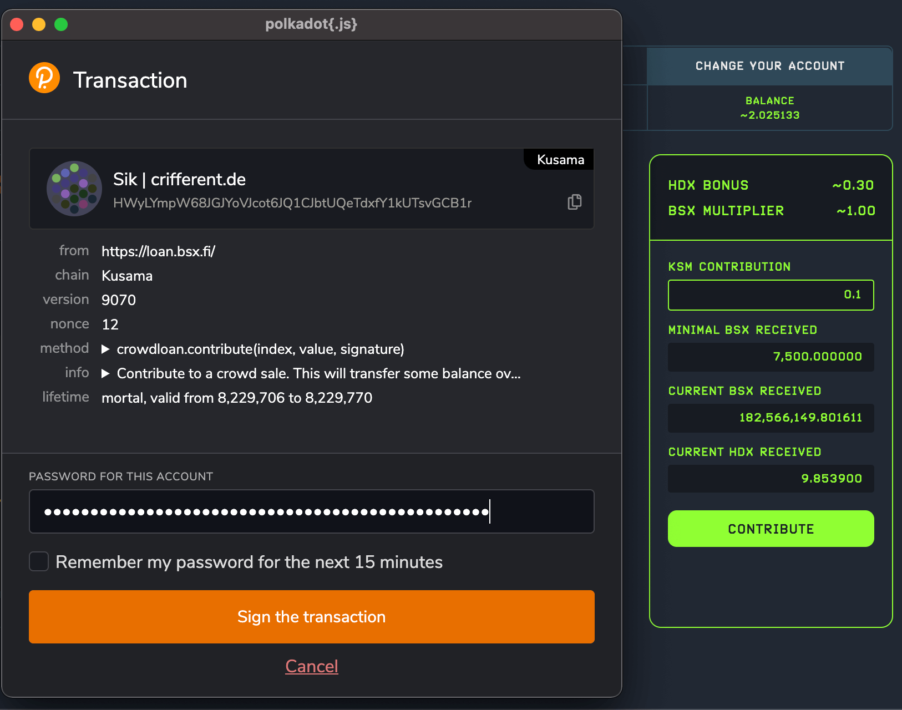Click the Current BSX Received value field
Screen dimensions: 902x710
point(771,418)
